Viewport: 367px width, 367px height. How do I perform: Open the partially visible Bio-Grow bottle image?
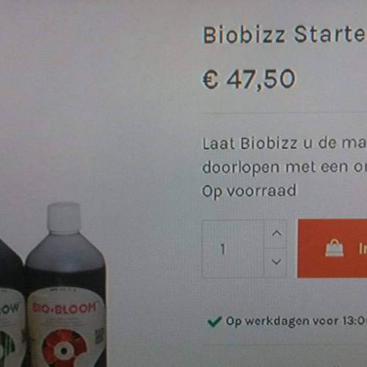point(12,303)
